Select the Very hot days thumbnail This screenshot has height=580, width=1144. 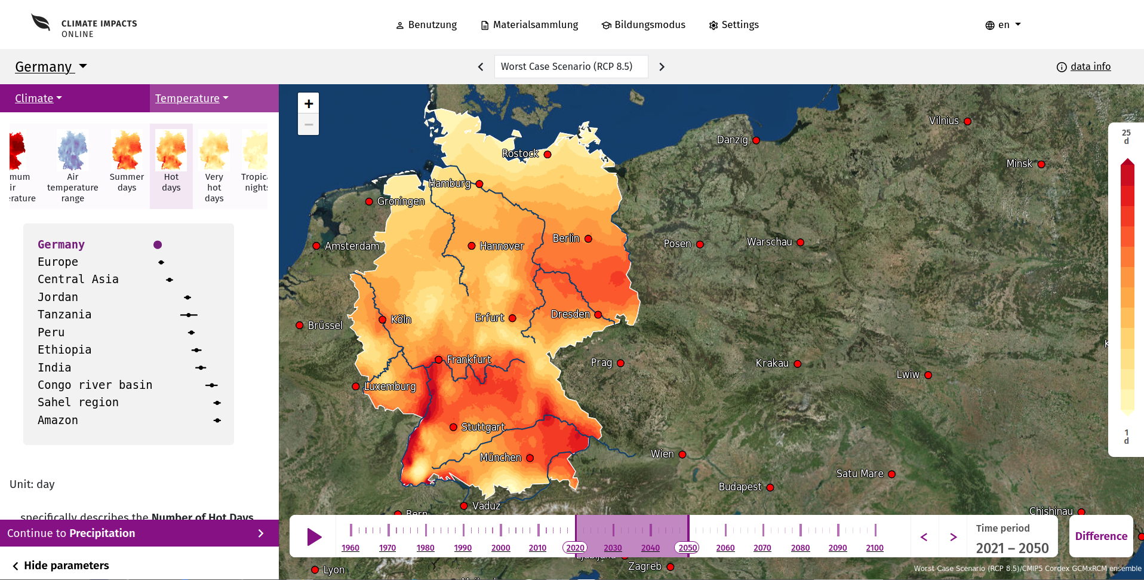click(214, 167)
